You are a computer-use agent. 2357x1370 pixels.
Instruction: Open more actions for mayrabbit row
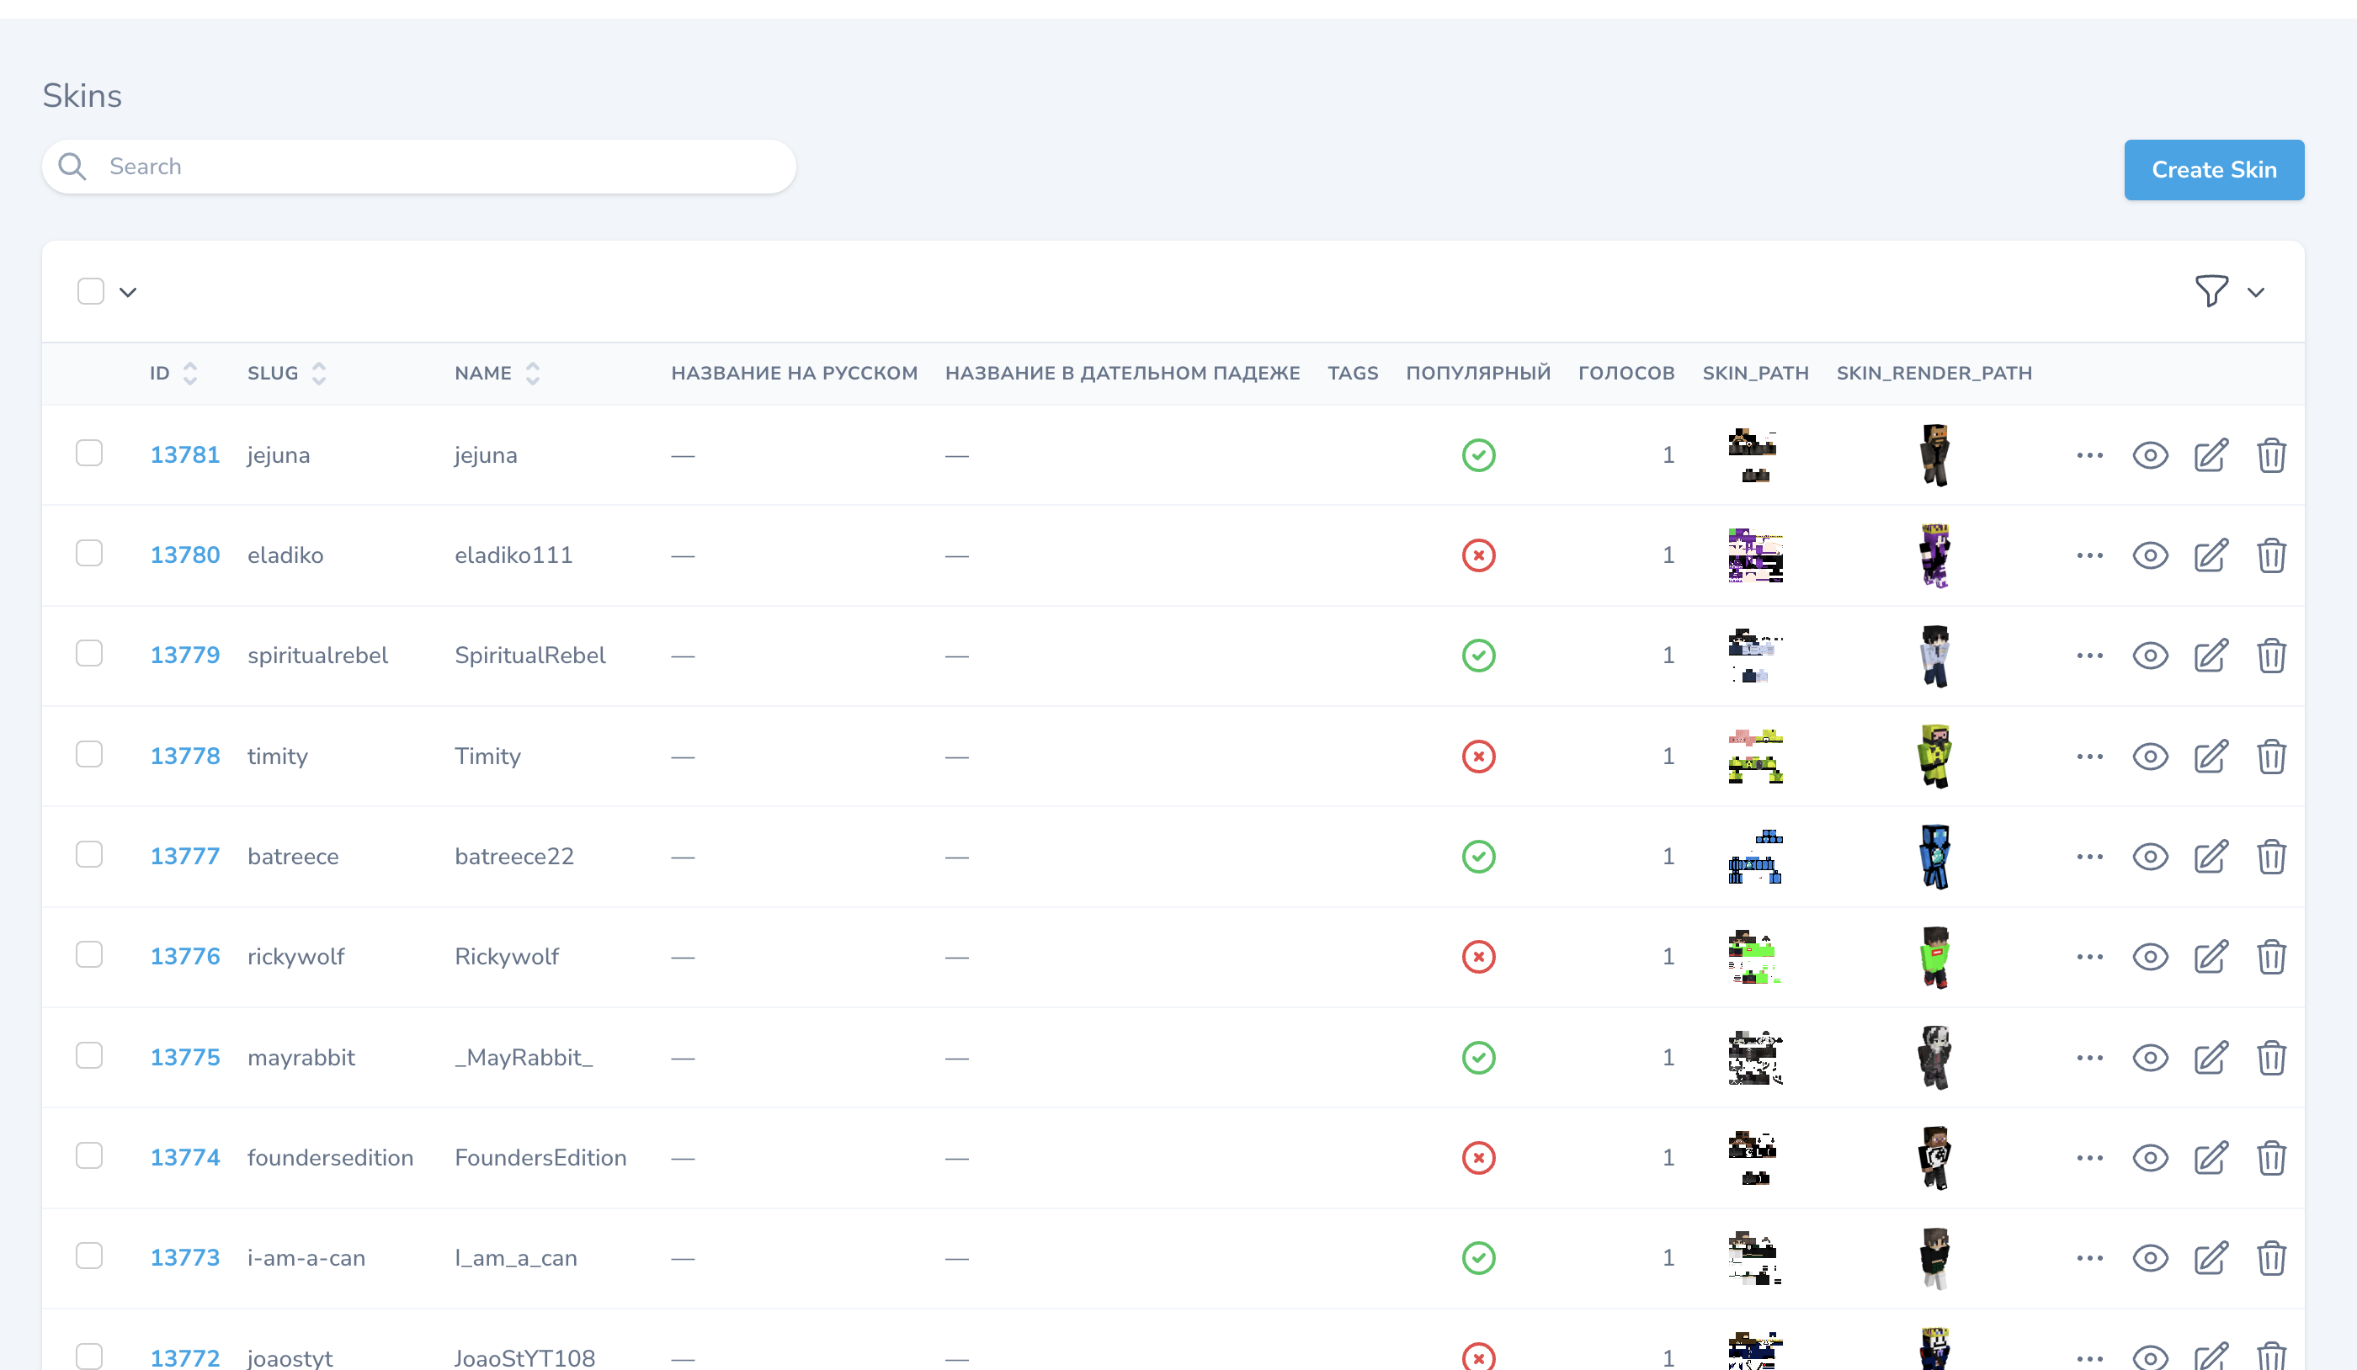click(2089, 1058)
